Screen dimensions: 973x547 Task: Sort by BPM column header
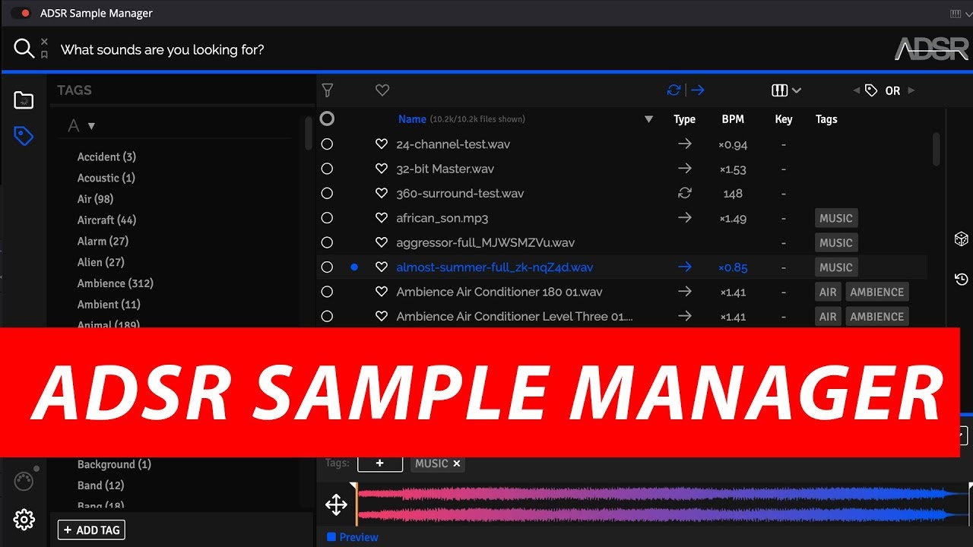733,119
